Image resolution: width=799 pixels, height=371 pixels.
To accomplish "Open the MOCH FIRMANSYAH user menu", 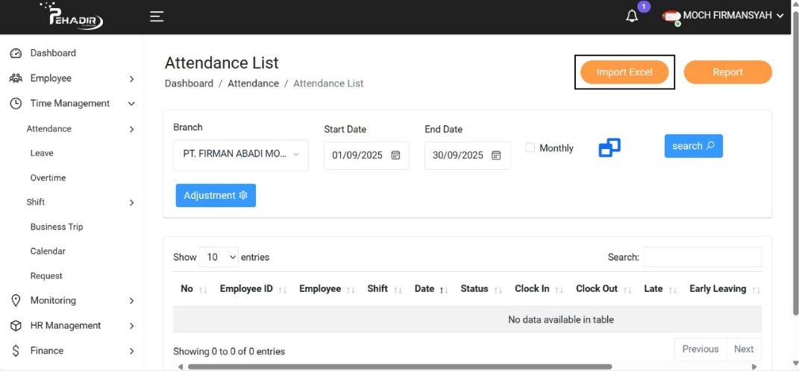I will click(x=724, y=16).
